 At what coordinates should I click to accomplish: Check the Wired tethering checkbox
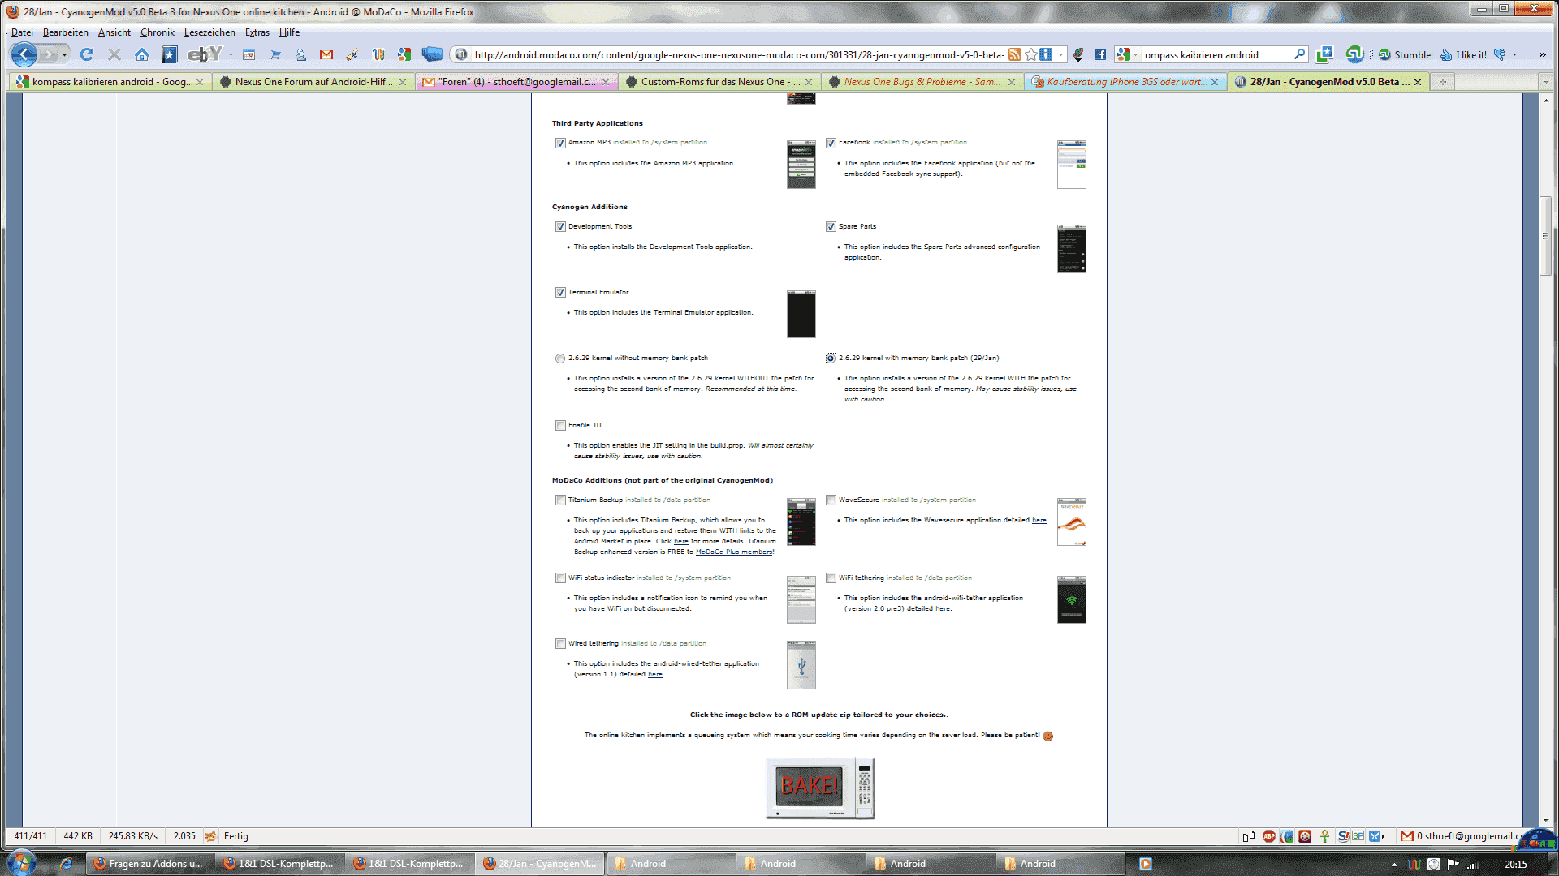tap(560, 644)
